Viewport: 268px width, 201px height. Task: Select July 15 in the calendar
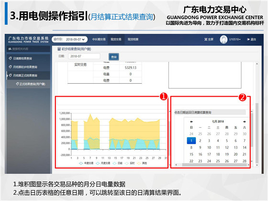[191, 154]
